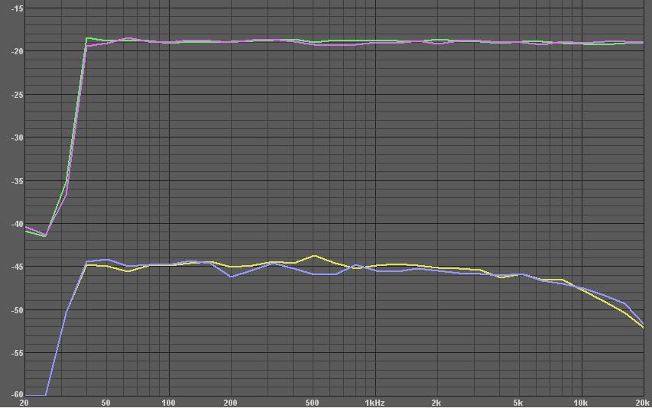Click the 50 Hz frequency label
Screen dimensions: 652x408
tap(105, 403)
